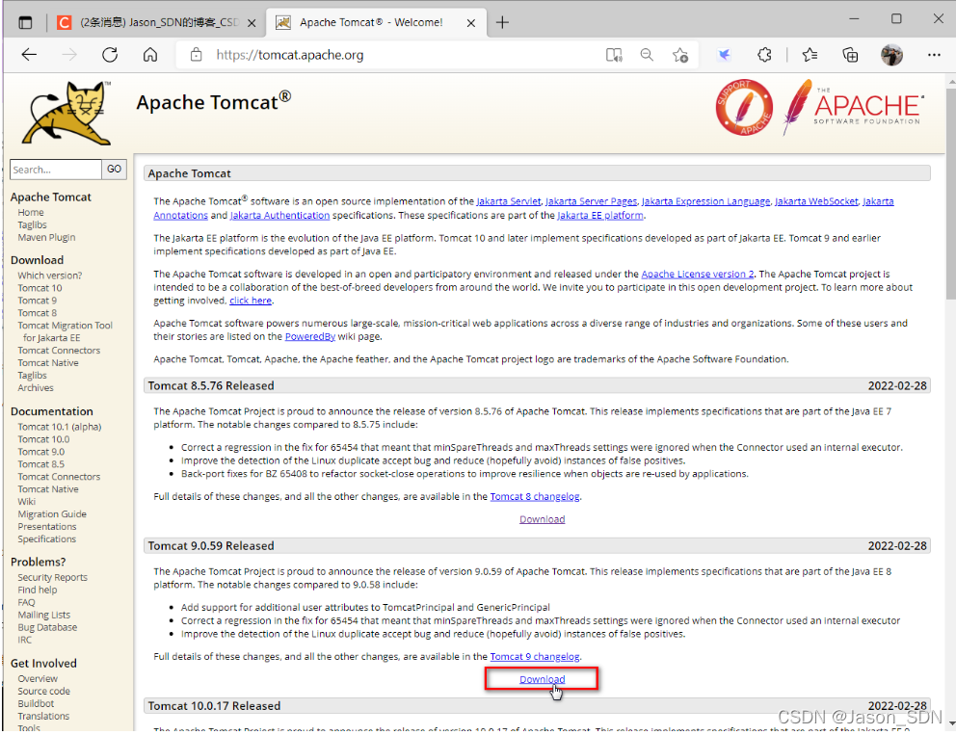Open the Home sidebar link

pos(31,212)
